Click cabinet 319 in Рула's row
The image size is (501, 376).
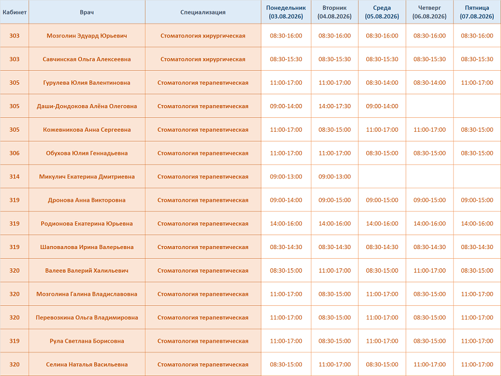[14, 341]
